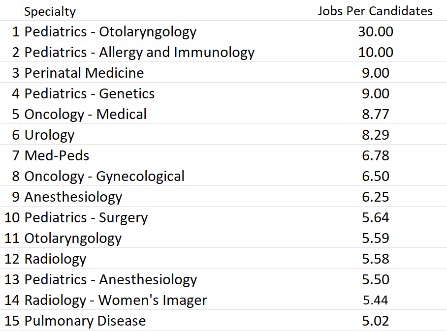
Task: Click the Urology cell
Action: tap(162, 134)
